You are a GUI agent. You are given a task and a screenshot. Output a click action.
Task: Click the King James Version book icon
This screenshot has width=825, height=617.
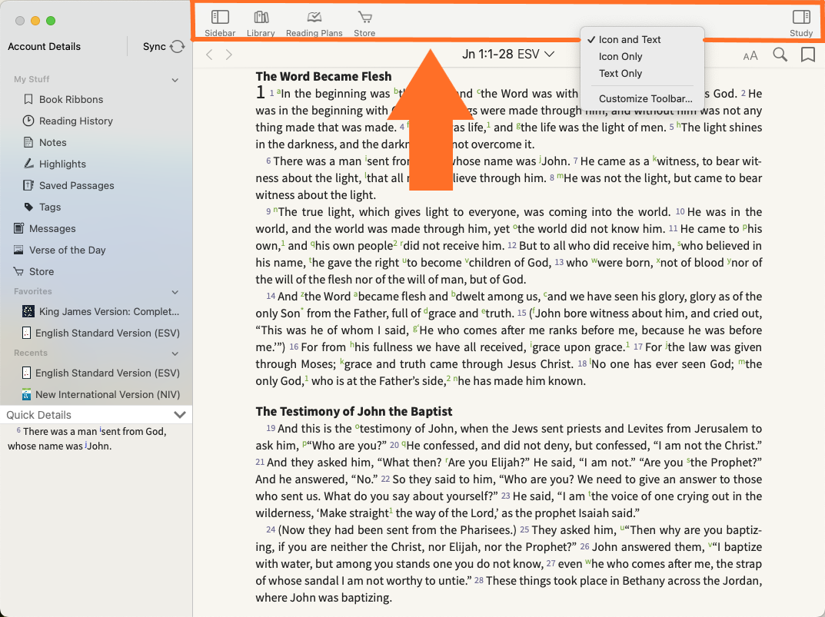[28, 311]
